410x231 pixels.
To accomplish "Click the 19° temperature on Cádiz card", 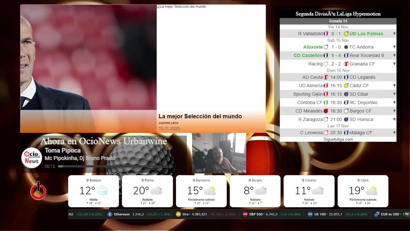I will (357, 191).
